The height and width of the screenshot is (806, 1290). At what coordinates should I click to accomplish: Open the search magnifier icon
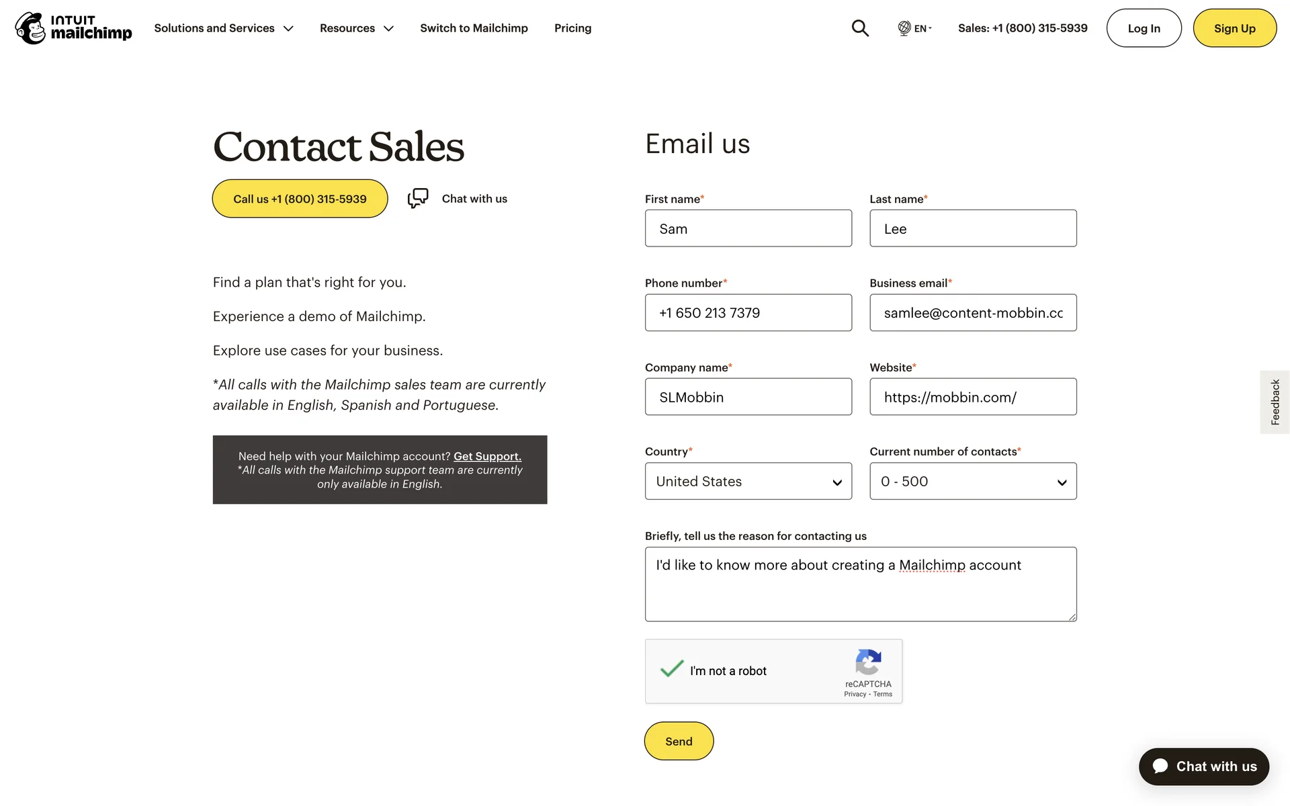point(860,28)
